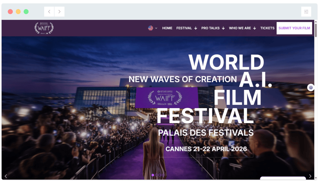The width and height of the screenshot is (319, 183).
Task: Click the CANNES 21-22 APRIL 2026 box
Action: click(x=206, y=149)
